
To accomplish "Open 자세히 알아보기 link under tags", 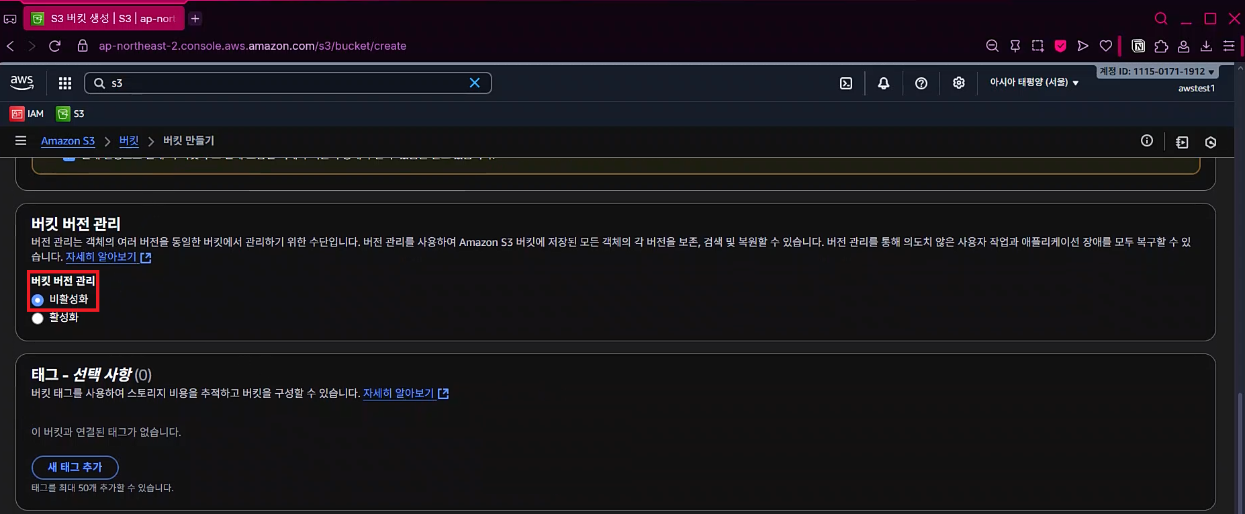I will (x=406, y=393).
